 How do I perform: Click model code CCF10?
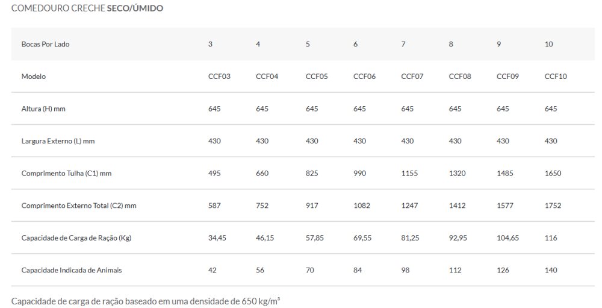pyautogui.click(x=556, y=77)
